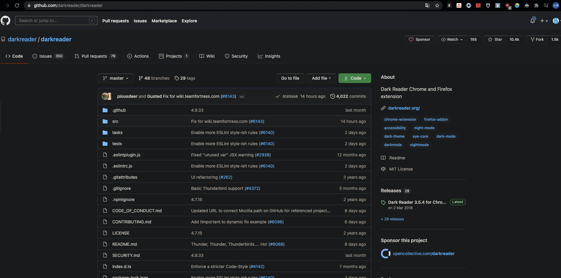Open the .eslintrc.js file
561x278 pixels.
tap(122, 166)
